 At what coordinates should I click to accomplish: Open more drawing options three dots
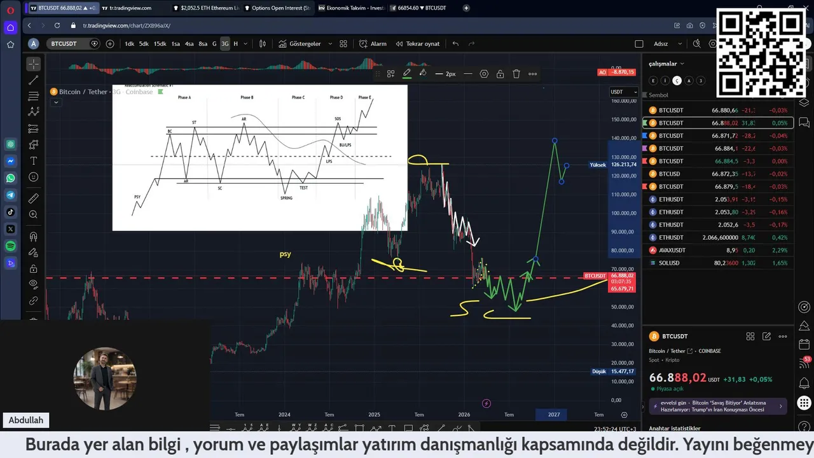[533, 74]
